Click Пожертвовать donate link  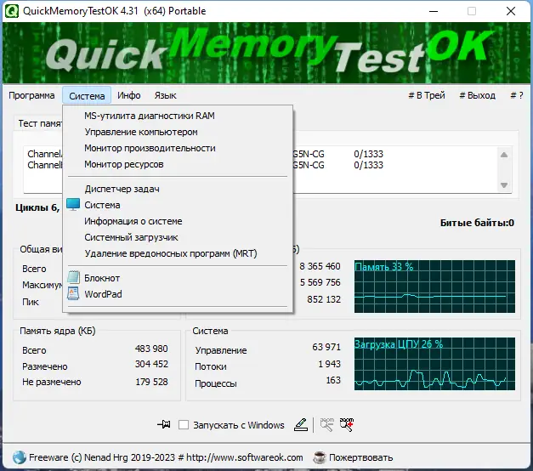(360, 457)
